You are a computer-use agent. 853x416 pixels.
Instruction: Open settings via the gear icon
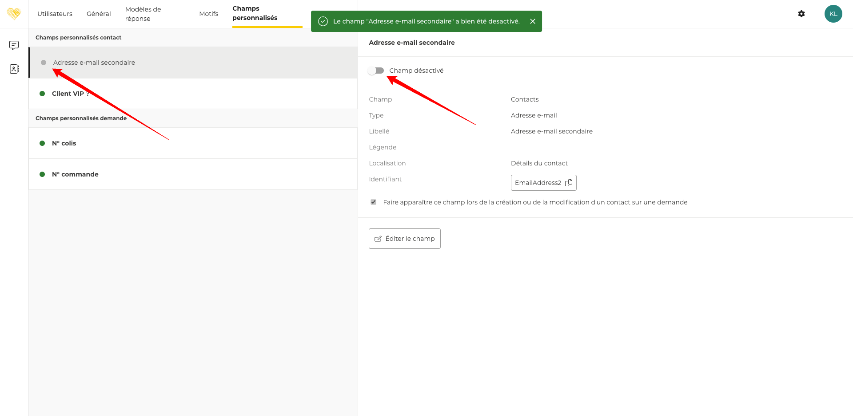click(x=801, y=14)
